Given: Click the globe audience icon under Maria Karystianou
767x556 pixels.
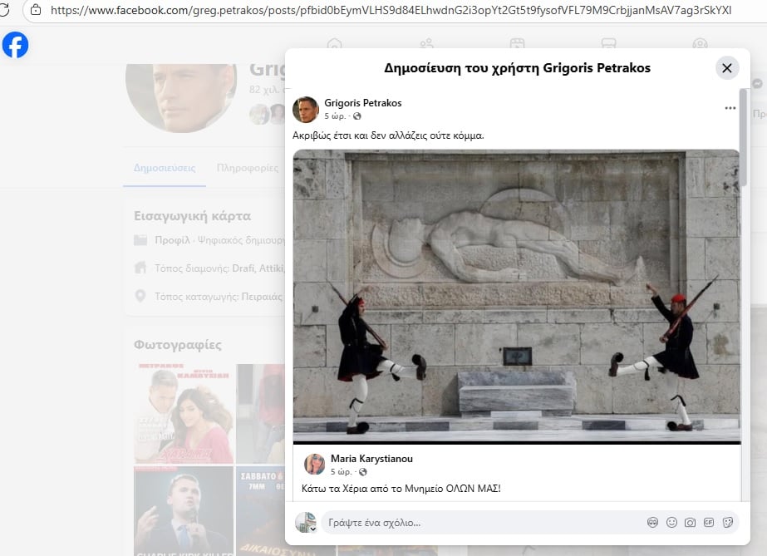Looking at the screenshot, I should [363, 472].
